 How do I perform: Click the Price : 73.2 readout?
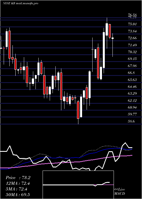click(x=18, y=178)
